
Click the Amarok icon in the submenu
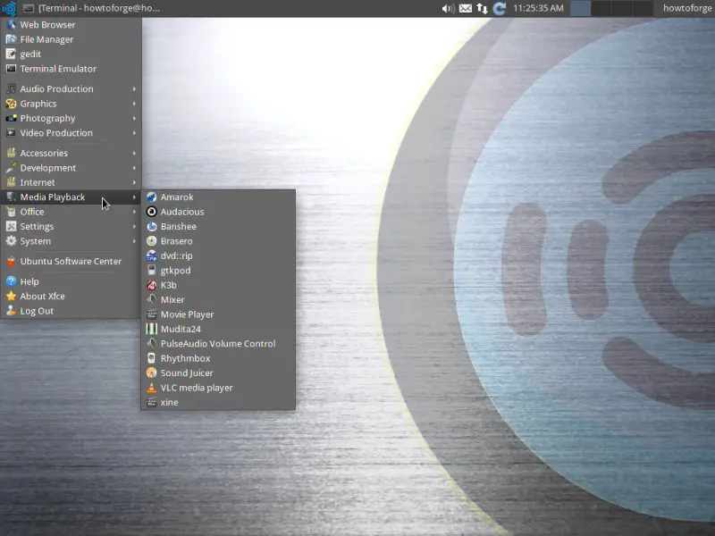[x=151, y=197]
